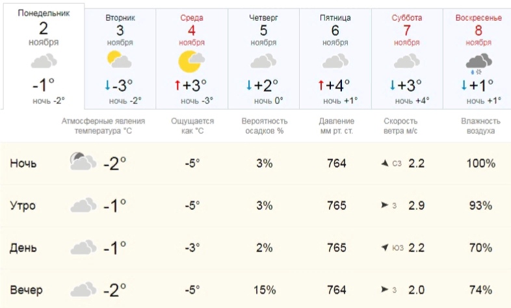Click the sunny icon on Wednesday
The image size is (511, 308).
click(191, 61)
